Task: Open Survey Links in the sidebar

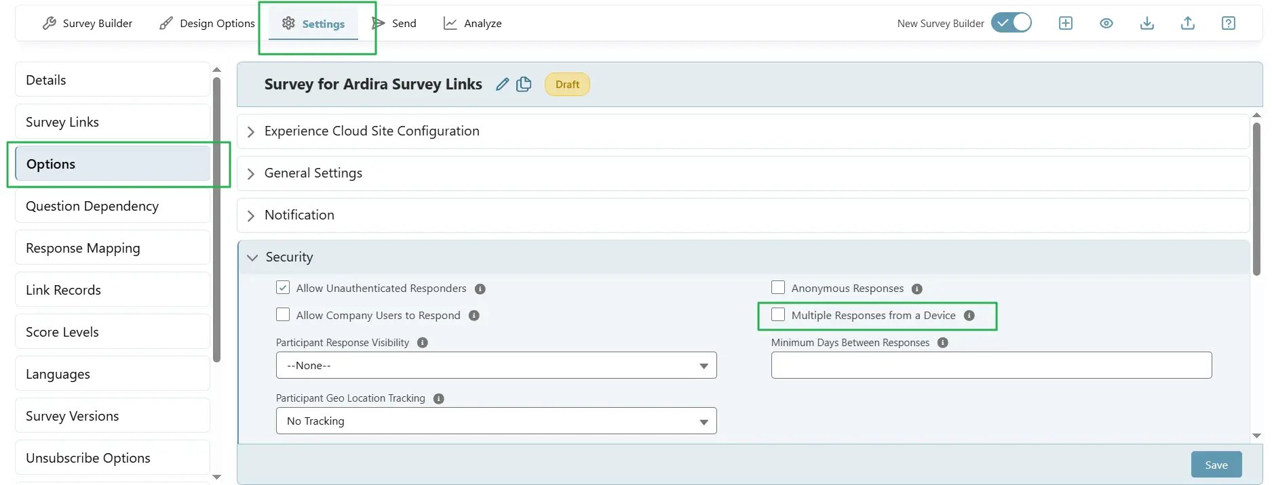Action: pos(113,122)
